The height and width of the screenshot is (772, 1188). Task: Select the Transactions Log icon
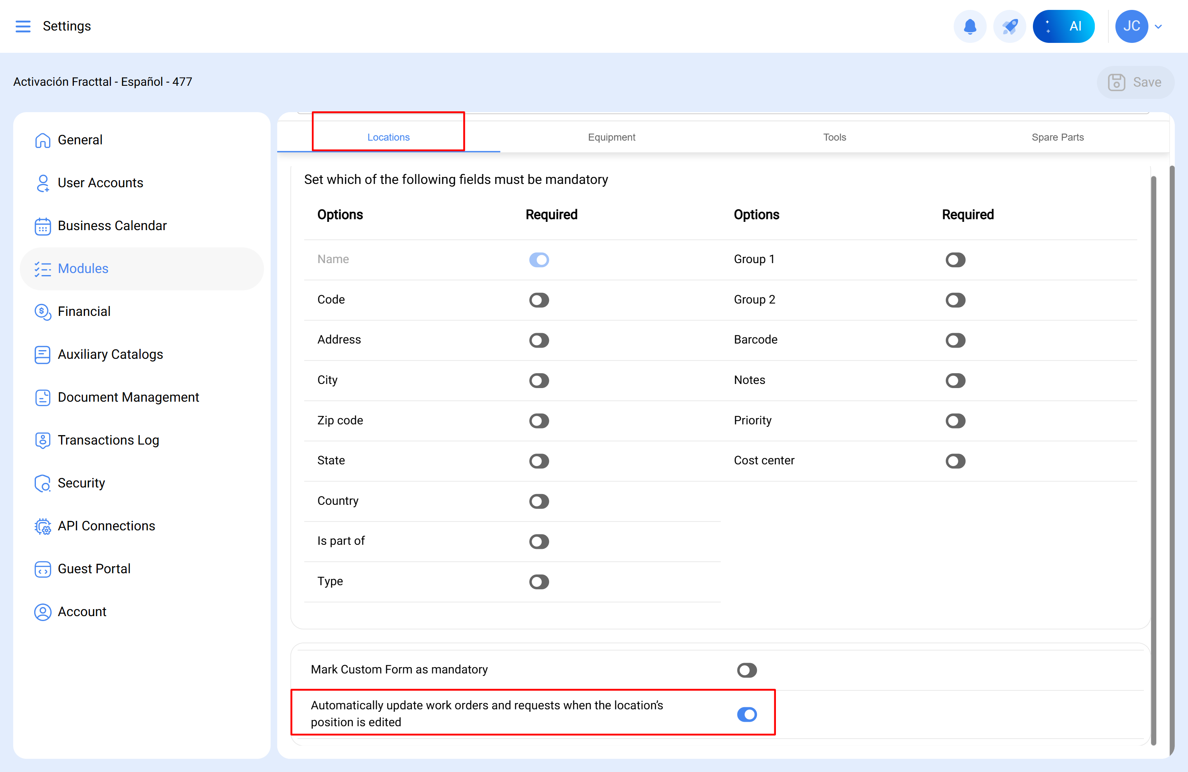coord(42,440)
